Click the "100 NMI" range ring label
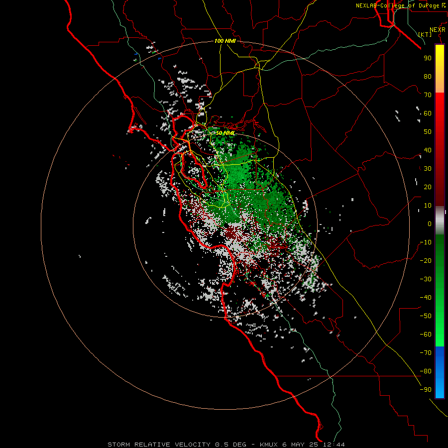Viewport: 448px width, 448px height. [225, 41]
